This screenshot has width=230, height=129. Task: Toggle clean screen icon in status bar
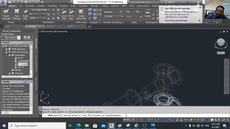coord(224,120)
